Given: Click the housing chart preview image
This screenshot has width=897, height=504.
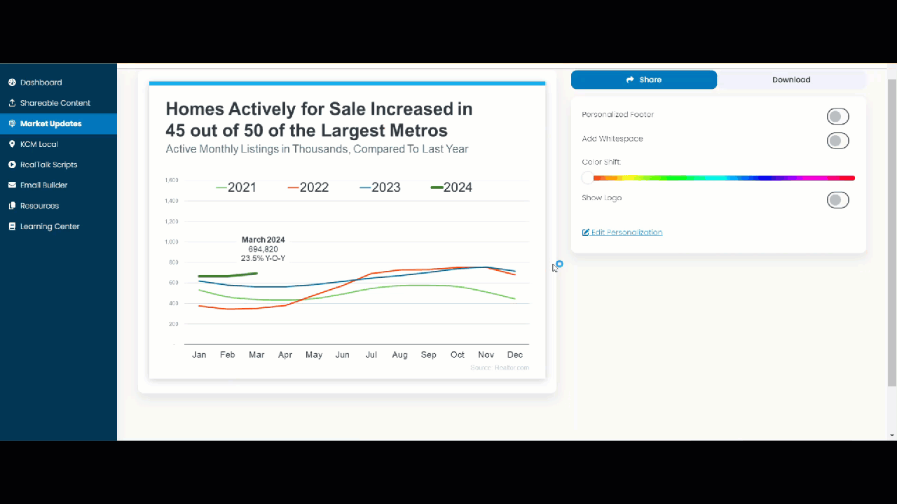Looking at the screenshot, I should click(347, 231).
